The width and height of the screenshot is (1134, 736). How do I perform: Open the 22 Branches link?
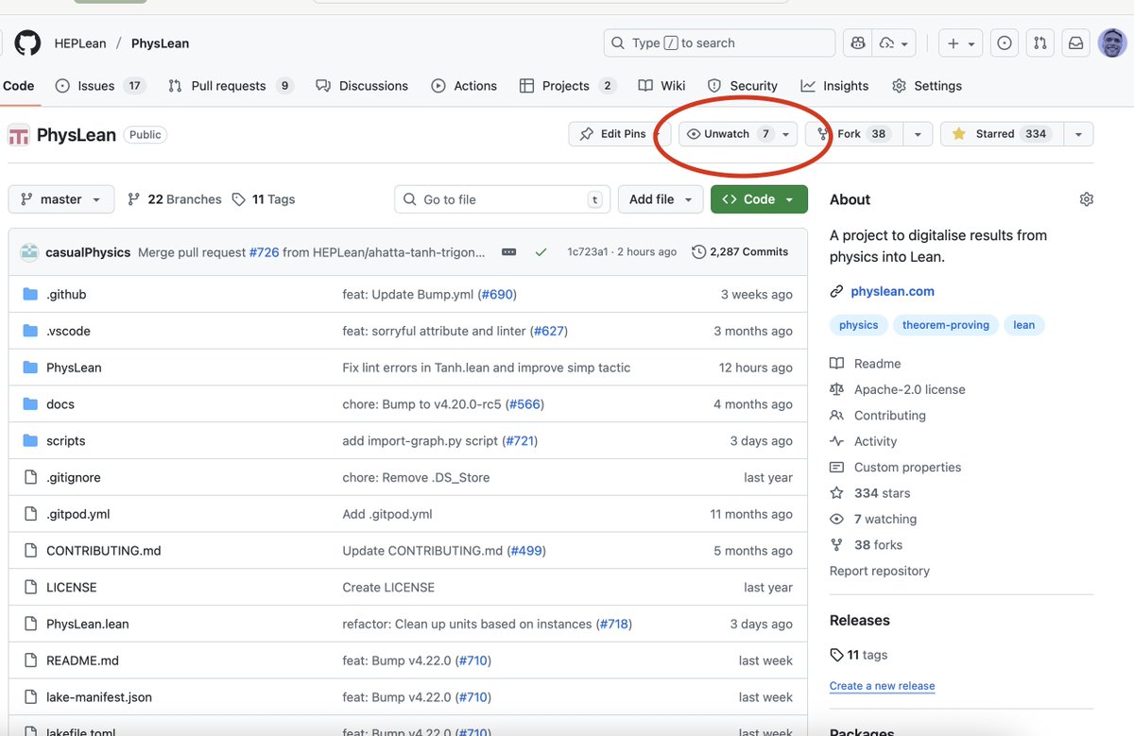(x=175, y=199)
